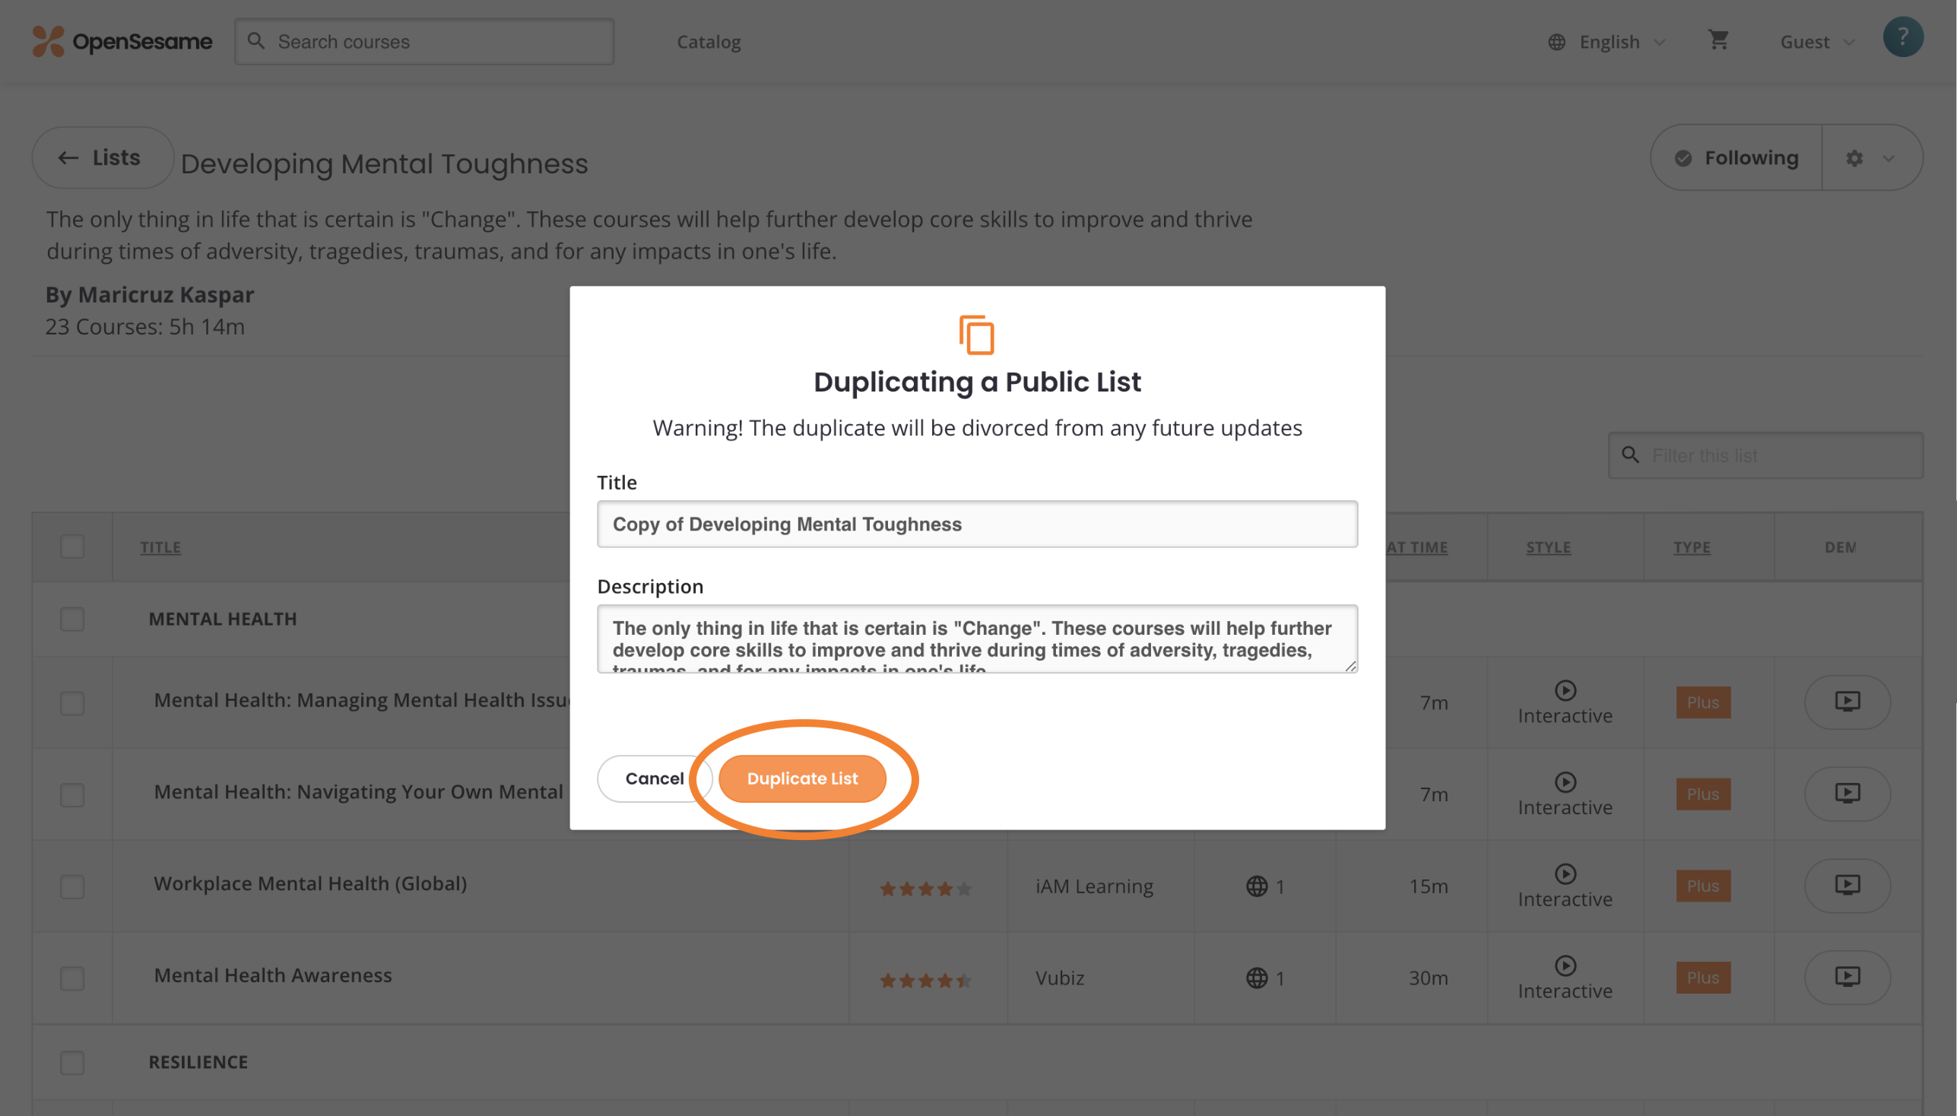
Task: Click the star rating for Workplace Mental Health
Action: tap(925, 889)
